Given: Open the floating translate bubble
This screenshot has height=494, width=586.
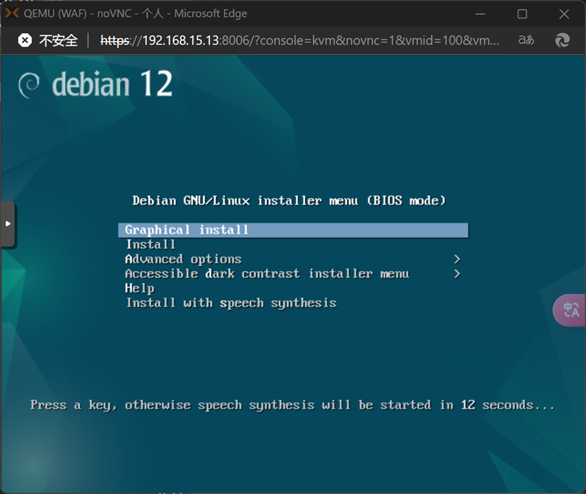Looking at the screenshot, I should (570, 310).
